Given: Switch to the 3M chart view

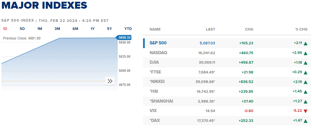Looking at the screenshot, I should point(57,29).
